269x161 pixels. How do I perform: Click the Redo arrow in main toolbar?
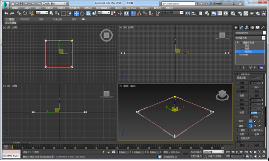click(12, 13)
